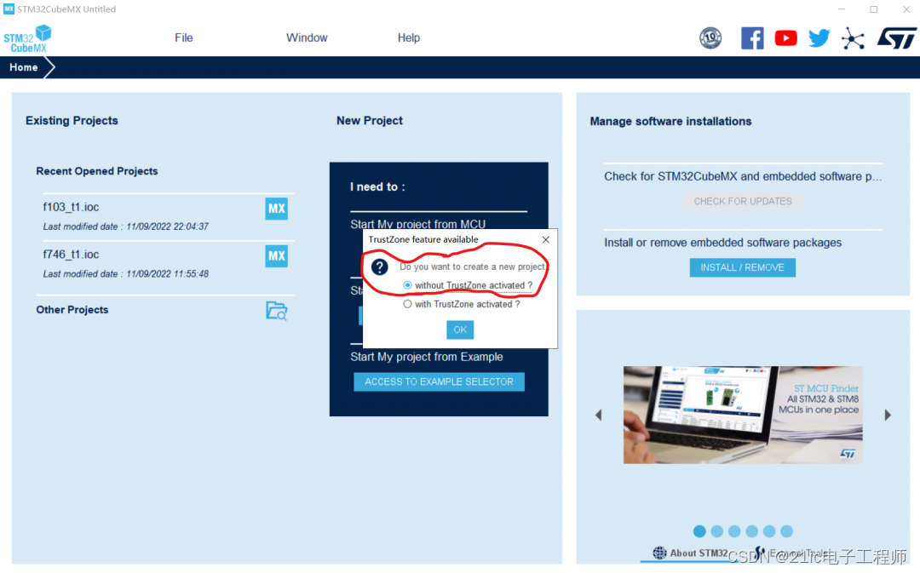Open the Facebook page icon
This screenshot has width=920, height=573.
(752, 38)
